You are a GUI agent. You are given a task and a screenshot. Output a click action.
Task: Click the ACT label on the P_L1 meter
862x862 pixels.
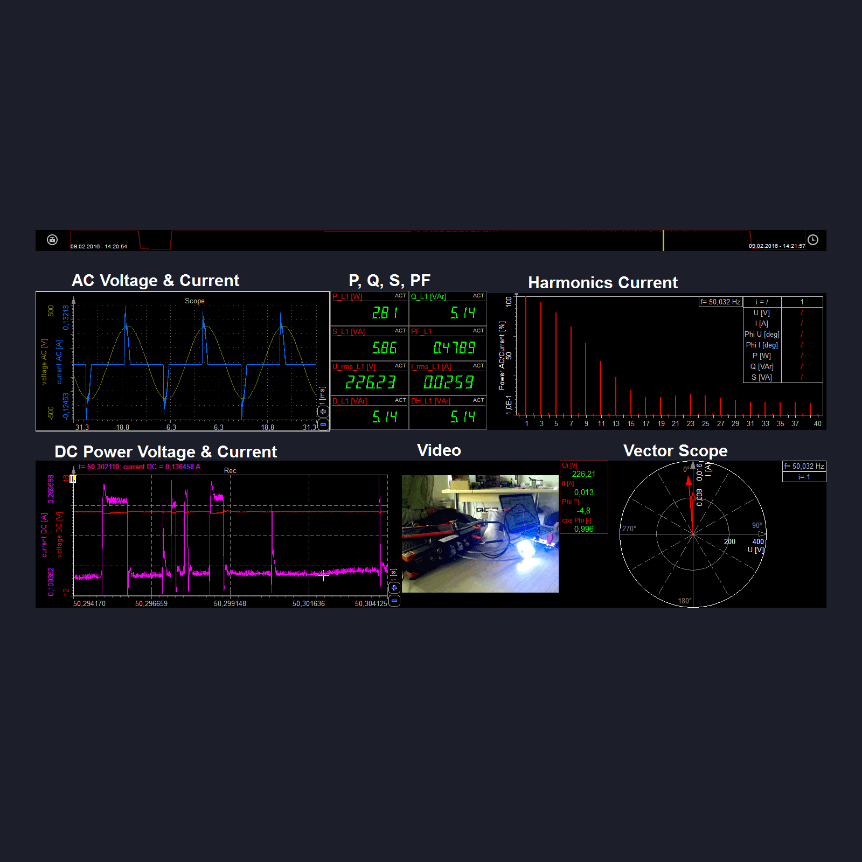point(400,296)
